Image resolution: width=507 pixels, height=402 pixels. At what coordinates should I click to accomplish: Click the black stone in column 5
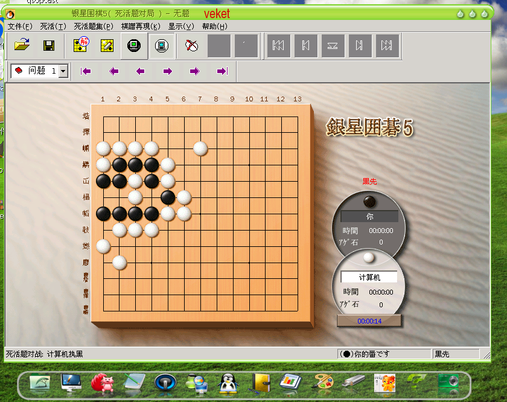(x=168, y=197)
